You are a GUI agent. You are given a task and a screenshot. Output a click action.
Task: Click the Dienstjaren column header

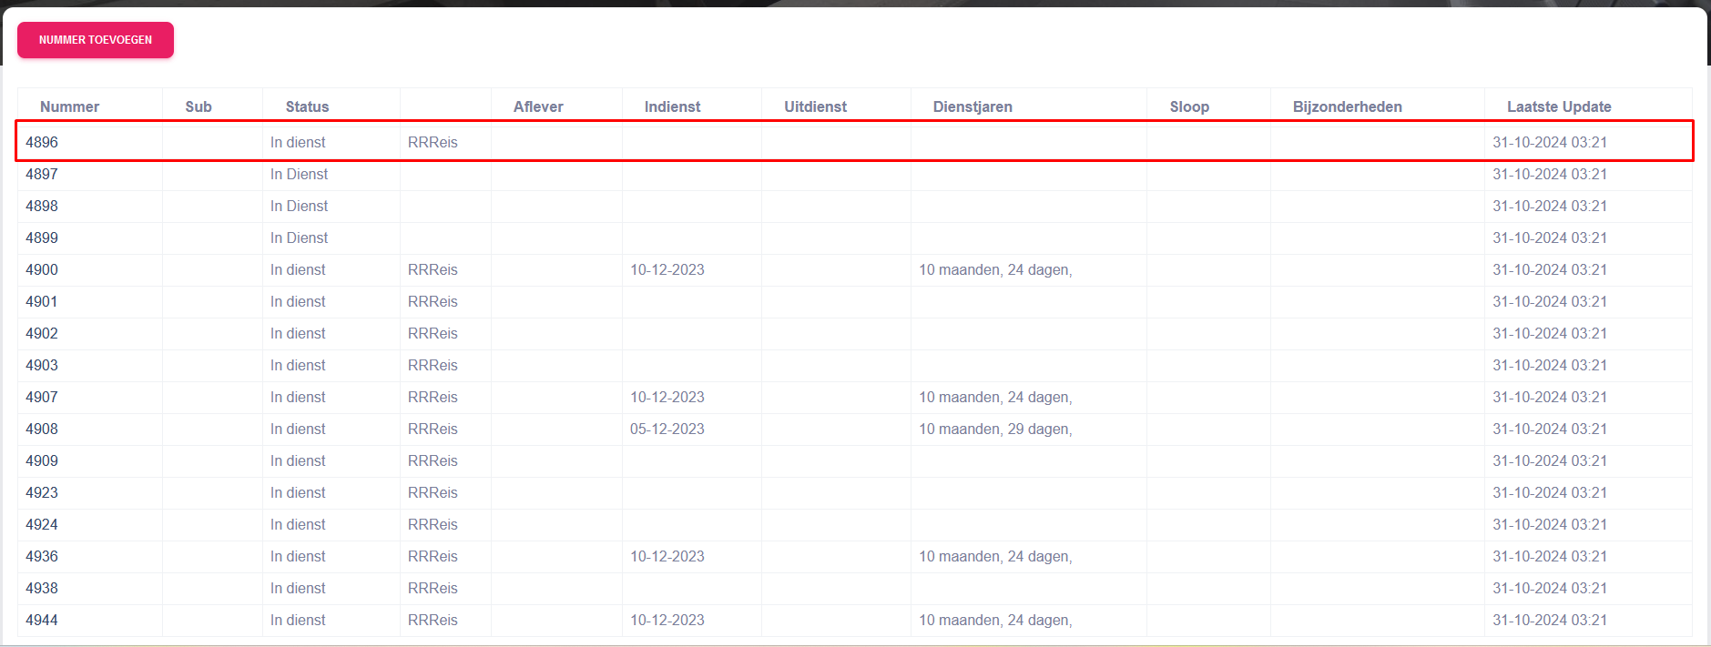[x=973, y=106]
